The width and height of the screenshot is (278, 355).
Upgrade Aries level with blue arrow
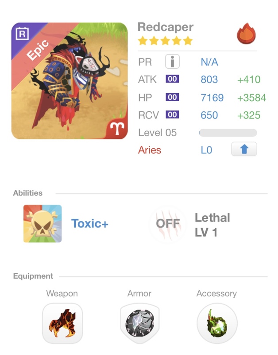(244, 149)
